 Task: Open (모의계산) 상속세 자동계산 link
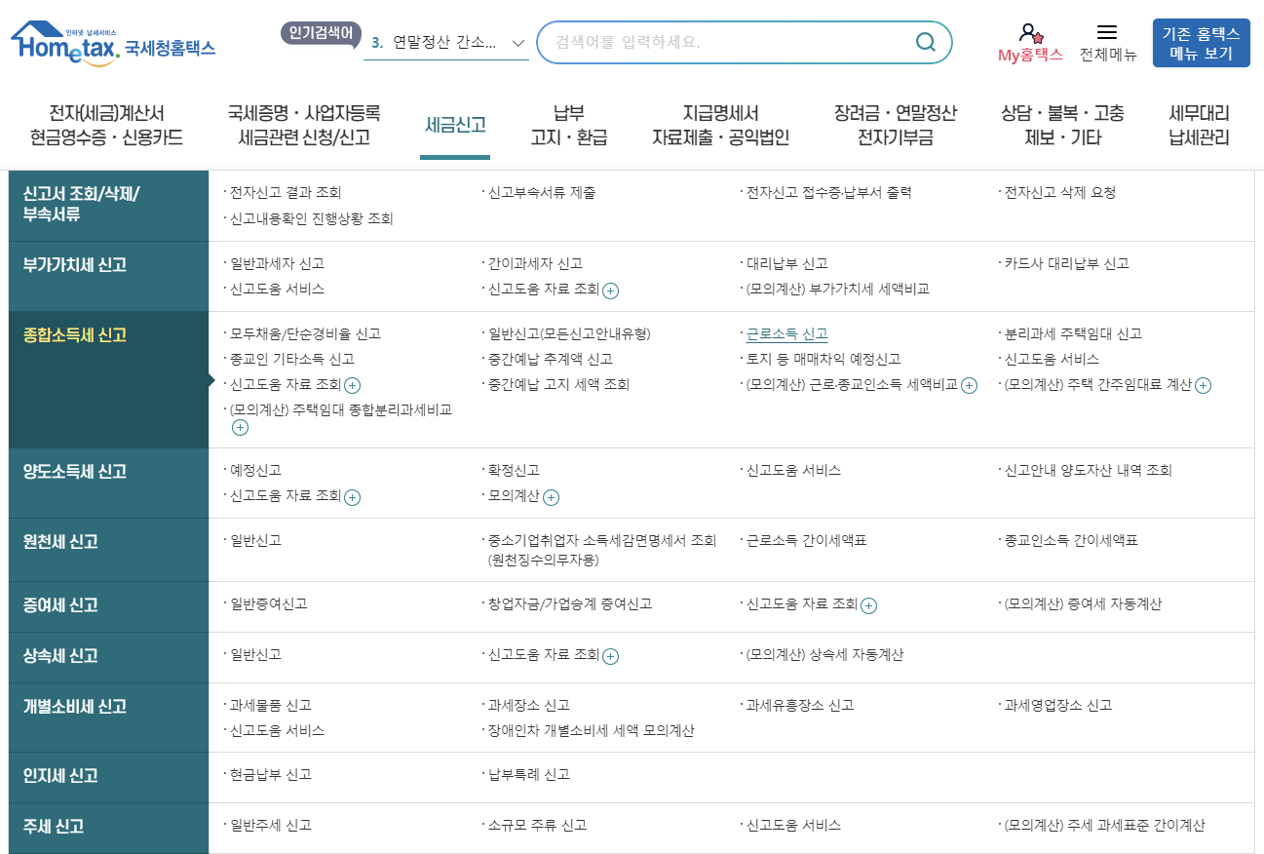824,655
